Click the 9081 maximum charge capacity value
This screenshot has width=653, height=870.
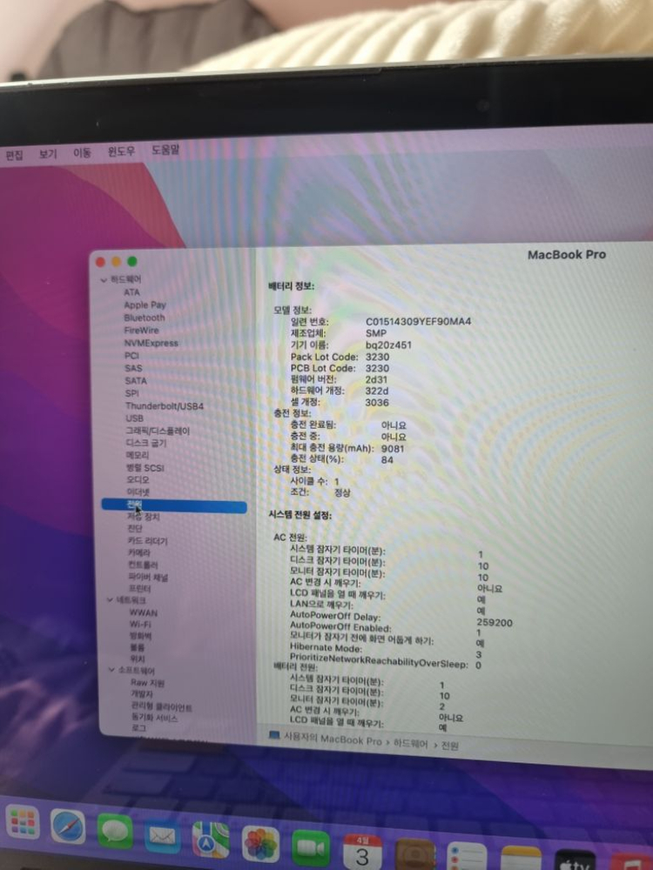[x=393, y=448]
